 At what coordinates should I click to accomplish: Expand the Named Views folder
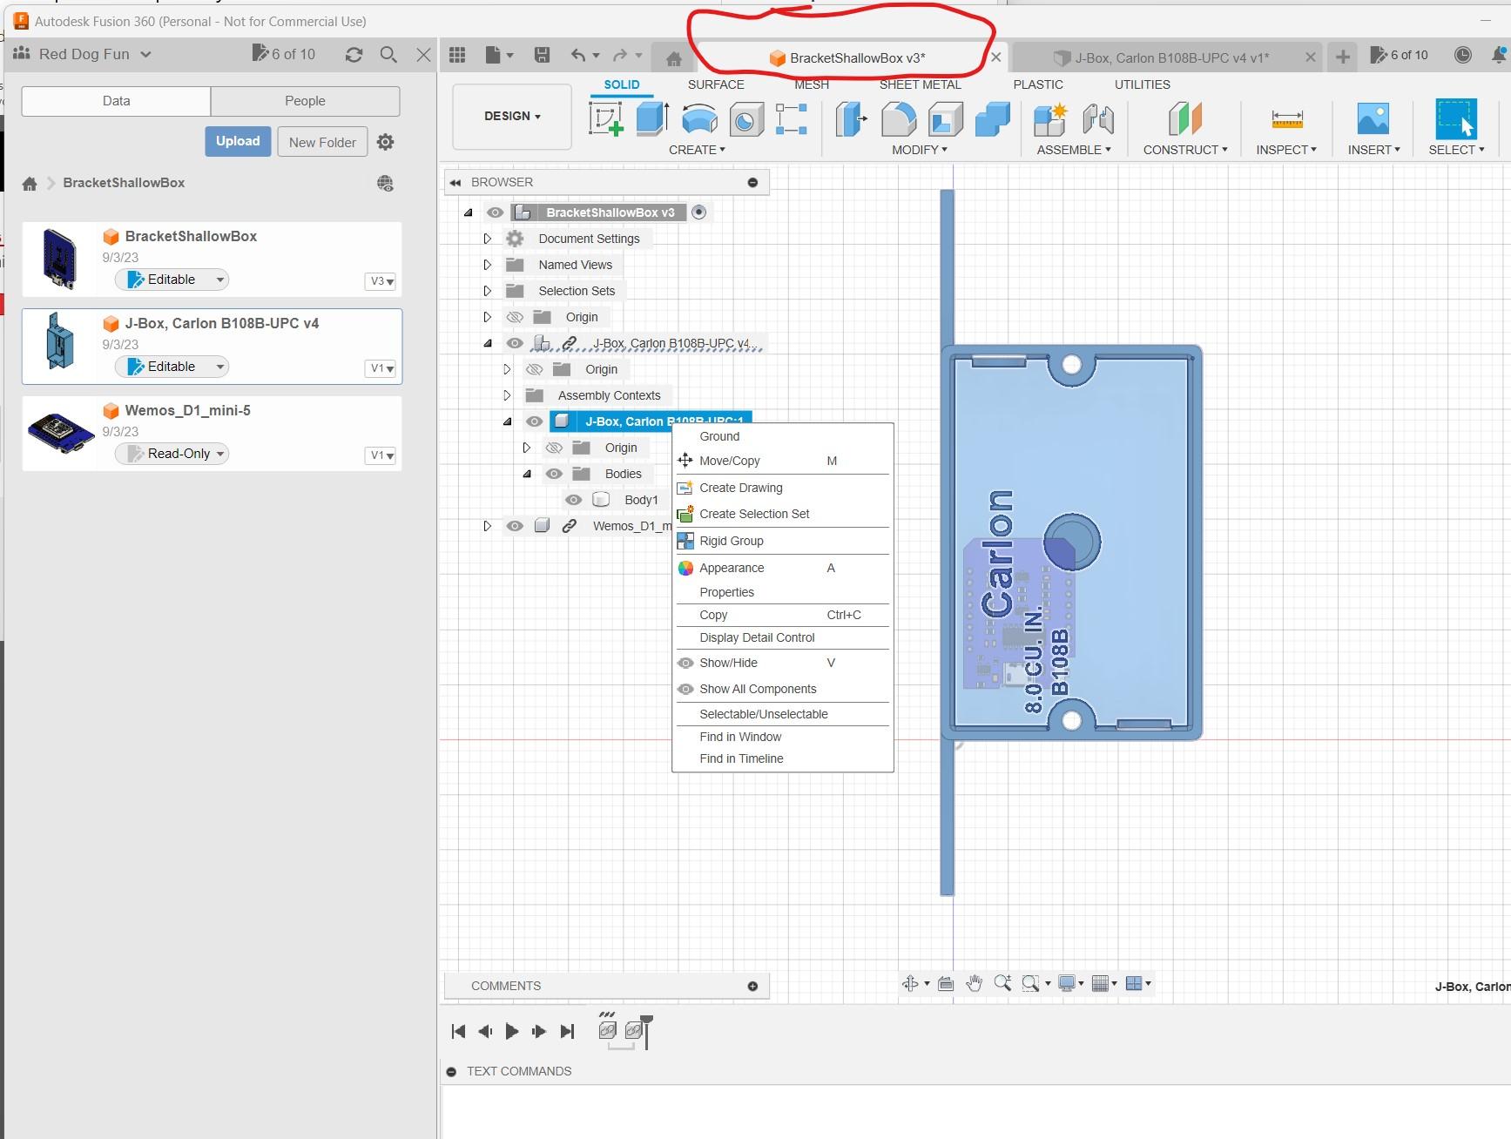coord(488,265)
